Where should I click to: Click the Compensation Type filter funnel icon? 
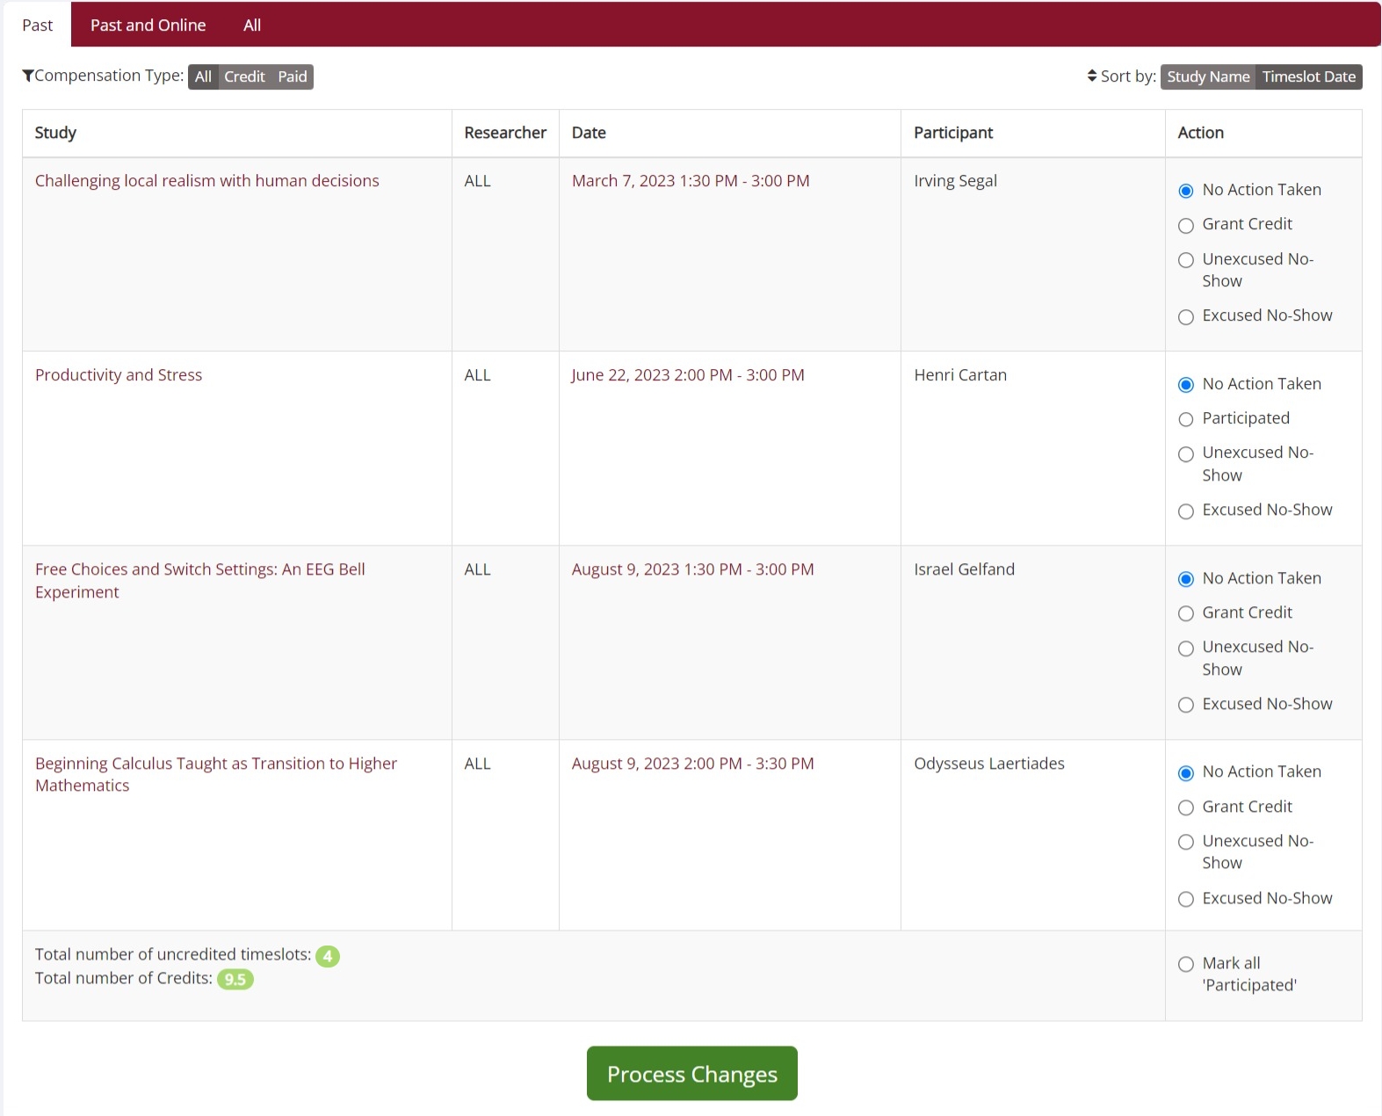pyautogui.click(x=28, y=76)
